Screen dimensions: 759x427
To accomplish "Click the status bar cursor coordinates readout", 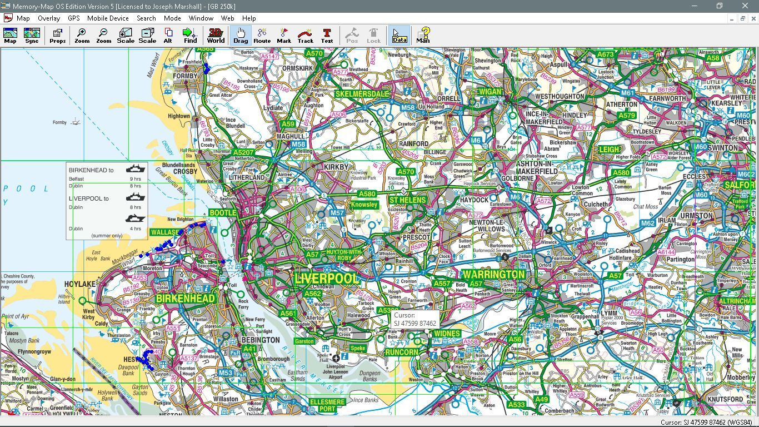I will 707,422.
